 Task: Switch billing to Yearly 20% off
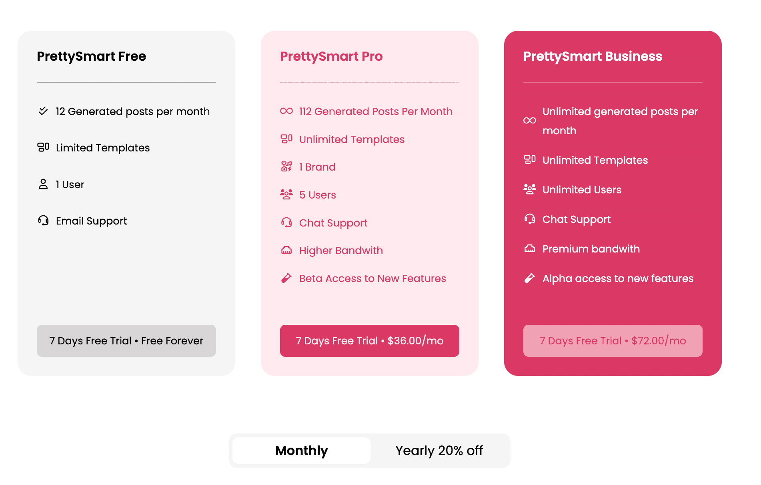coord(439,451)
